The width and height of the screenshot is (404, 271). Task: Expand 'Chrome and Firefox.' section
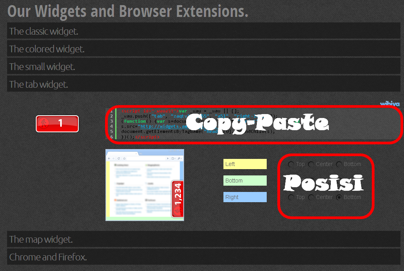click(x=203, y=256)
